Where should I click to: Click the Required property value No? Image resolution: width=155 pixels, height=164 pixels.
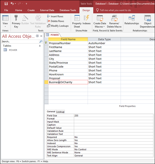pyautogui.click(x=114, y=137)
